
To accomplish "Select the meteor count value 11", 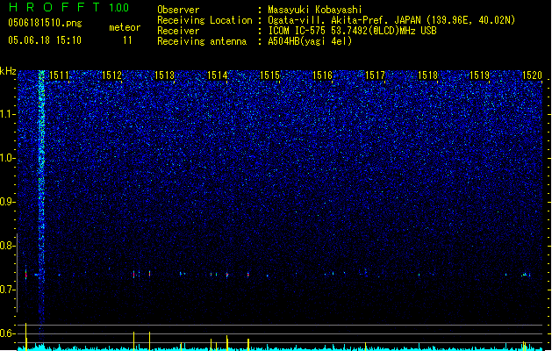I will pyautogui.click(x=127, y=40).
